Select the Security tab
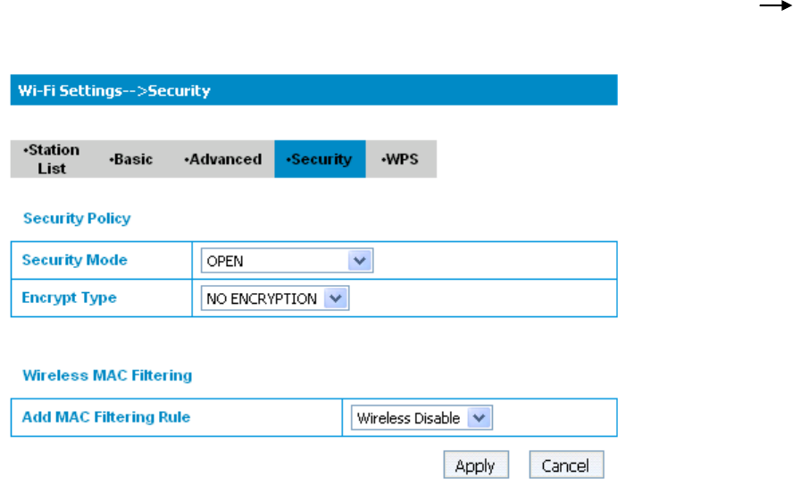Viewport: 793px width, 503px height. tap(320, 159)
